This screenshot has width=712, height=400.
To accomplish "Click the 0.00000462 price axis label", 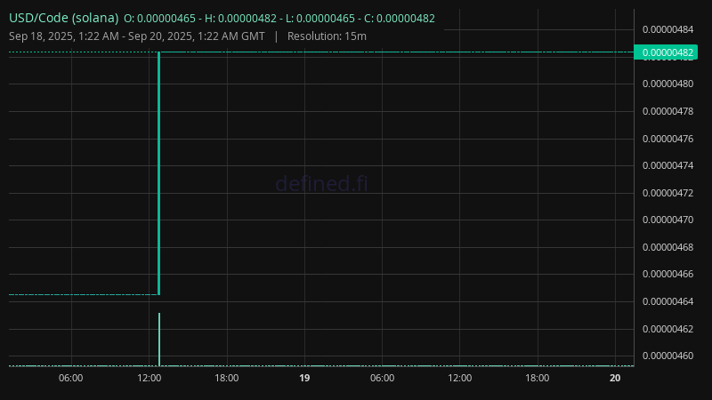I will [668, 329].
